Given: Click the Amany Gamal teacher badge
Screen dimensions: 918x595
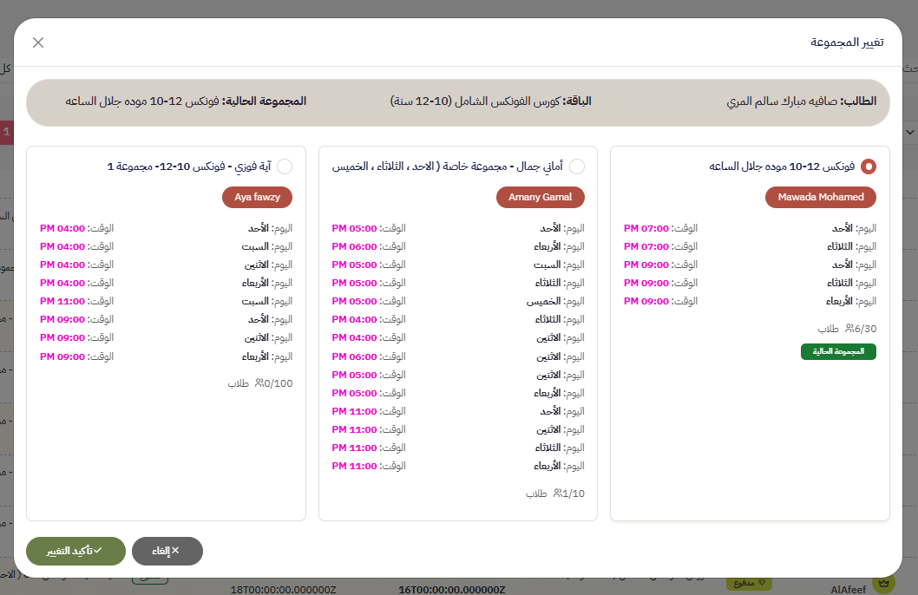Looking at the screenshot, I should point(541,197).
